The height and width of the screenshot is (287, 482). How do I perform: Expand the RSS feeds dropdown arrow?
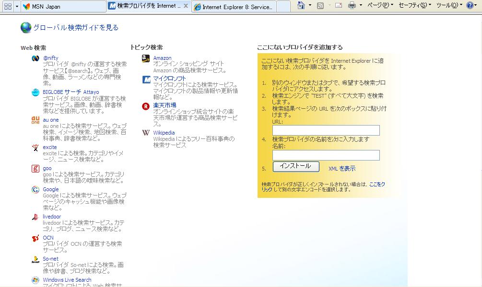click(x=329, y=5)
